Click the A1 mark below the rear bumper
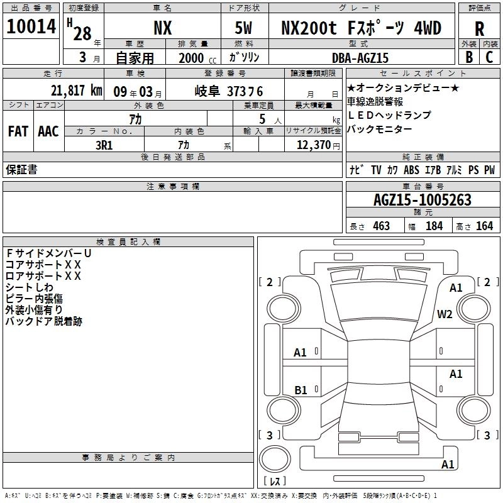The image size is (503, 503). pos(448,465)
